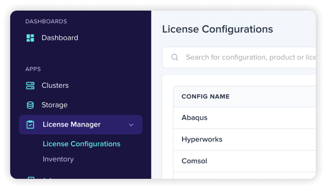326x189 pixels.
Task: Click the CONFIG NAME column header
Action: [x=205, y=97]
